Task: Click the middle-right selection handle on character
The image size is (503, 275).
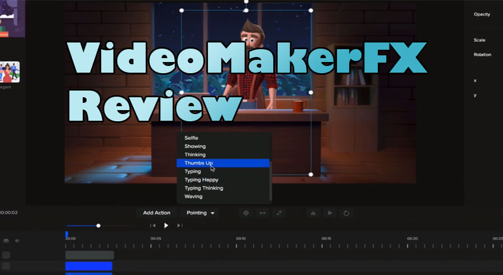Action: click(311, 92)
